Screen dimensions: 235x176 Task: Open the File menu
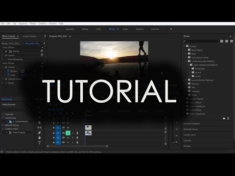pyautogui.click(x=3, y=23)
